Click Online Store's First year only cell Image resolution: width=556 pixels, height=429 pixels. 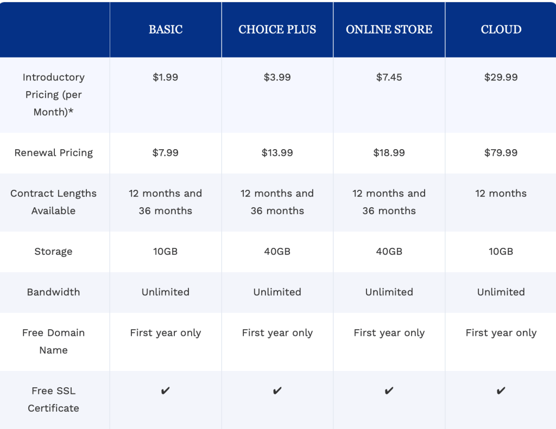click(389, 332)
